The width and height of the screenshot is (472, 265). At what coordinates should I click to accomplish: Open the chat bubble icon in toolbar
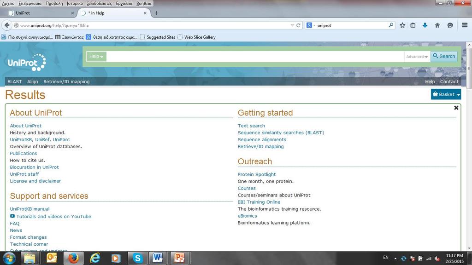tap(450, 25)
